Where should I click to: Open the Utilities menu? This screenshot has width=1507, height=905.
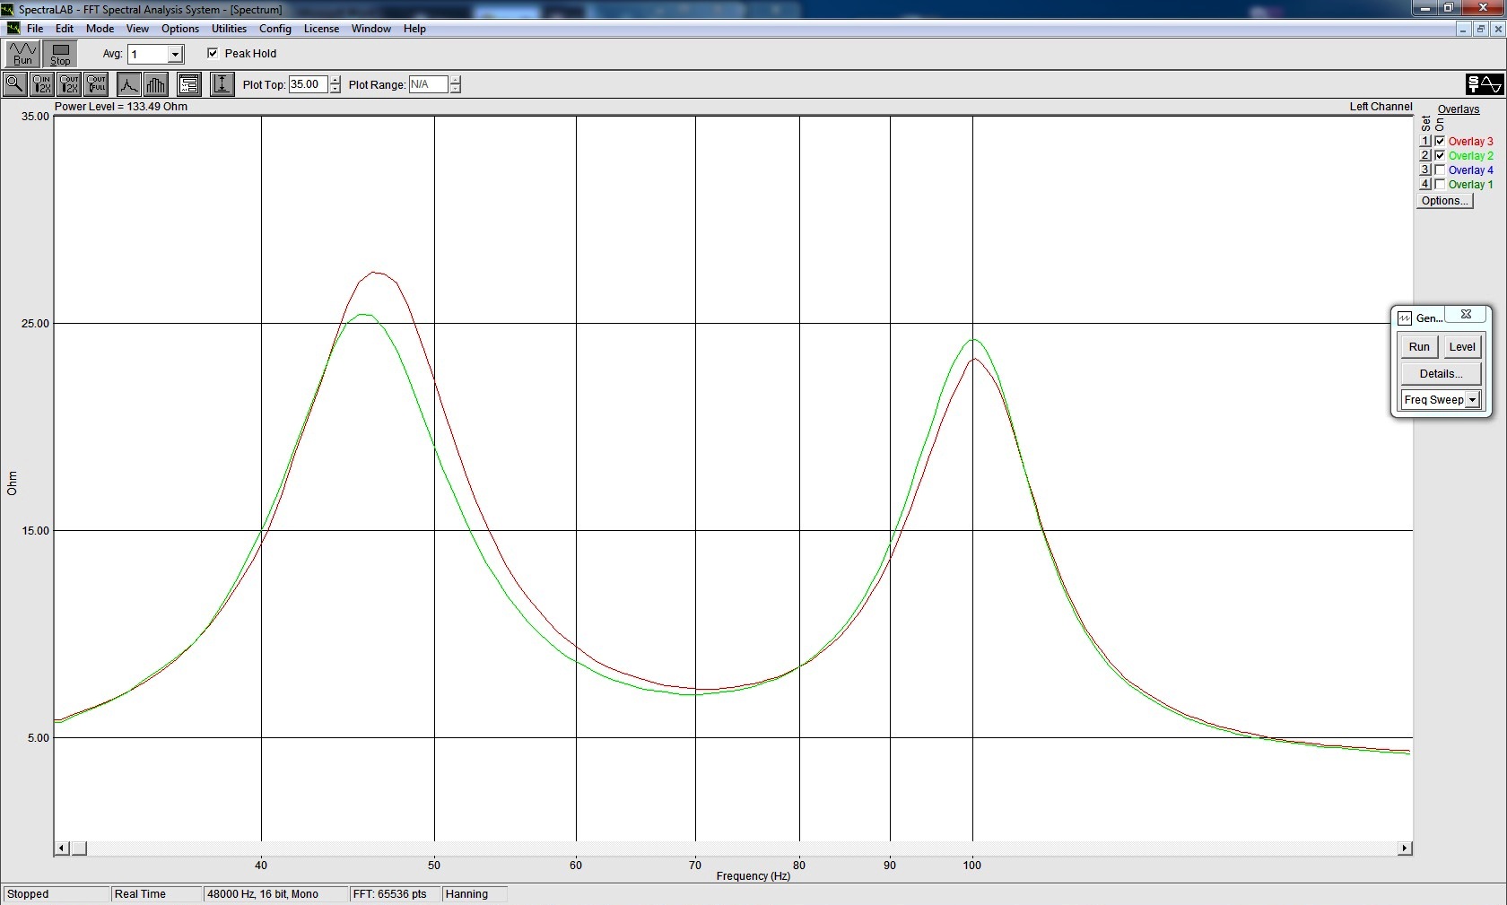(x=229, y=29)
